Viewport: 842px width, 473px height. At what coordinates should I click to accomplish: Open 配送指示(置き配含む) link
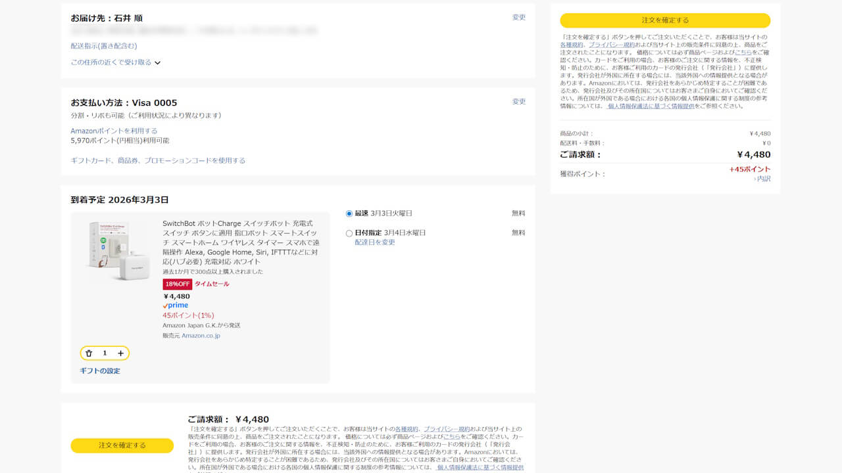pyautogui.click(x=104, y=46)
